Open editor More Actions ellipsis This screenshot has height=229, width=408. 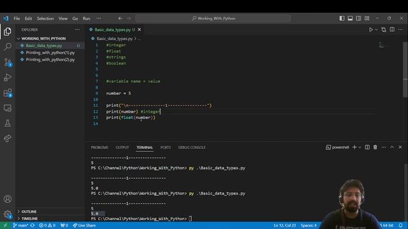point(400,30)
